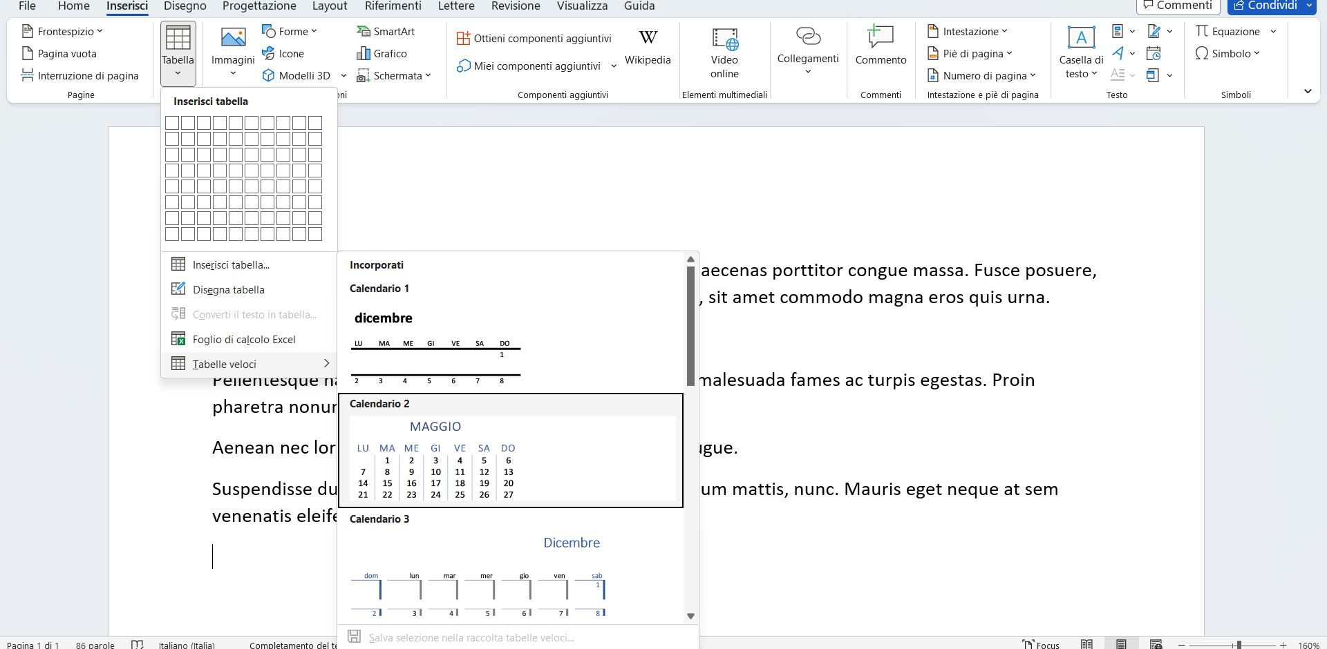
Task: Insert a SmartArt graphic
Action: (386, 32)
